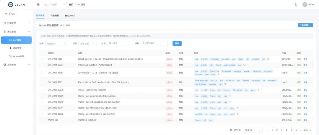
Task: Go to page 2
Action: click(x=277, y=130)
